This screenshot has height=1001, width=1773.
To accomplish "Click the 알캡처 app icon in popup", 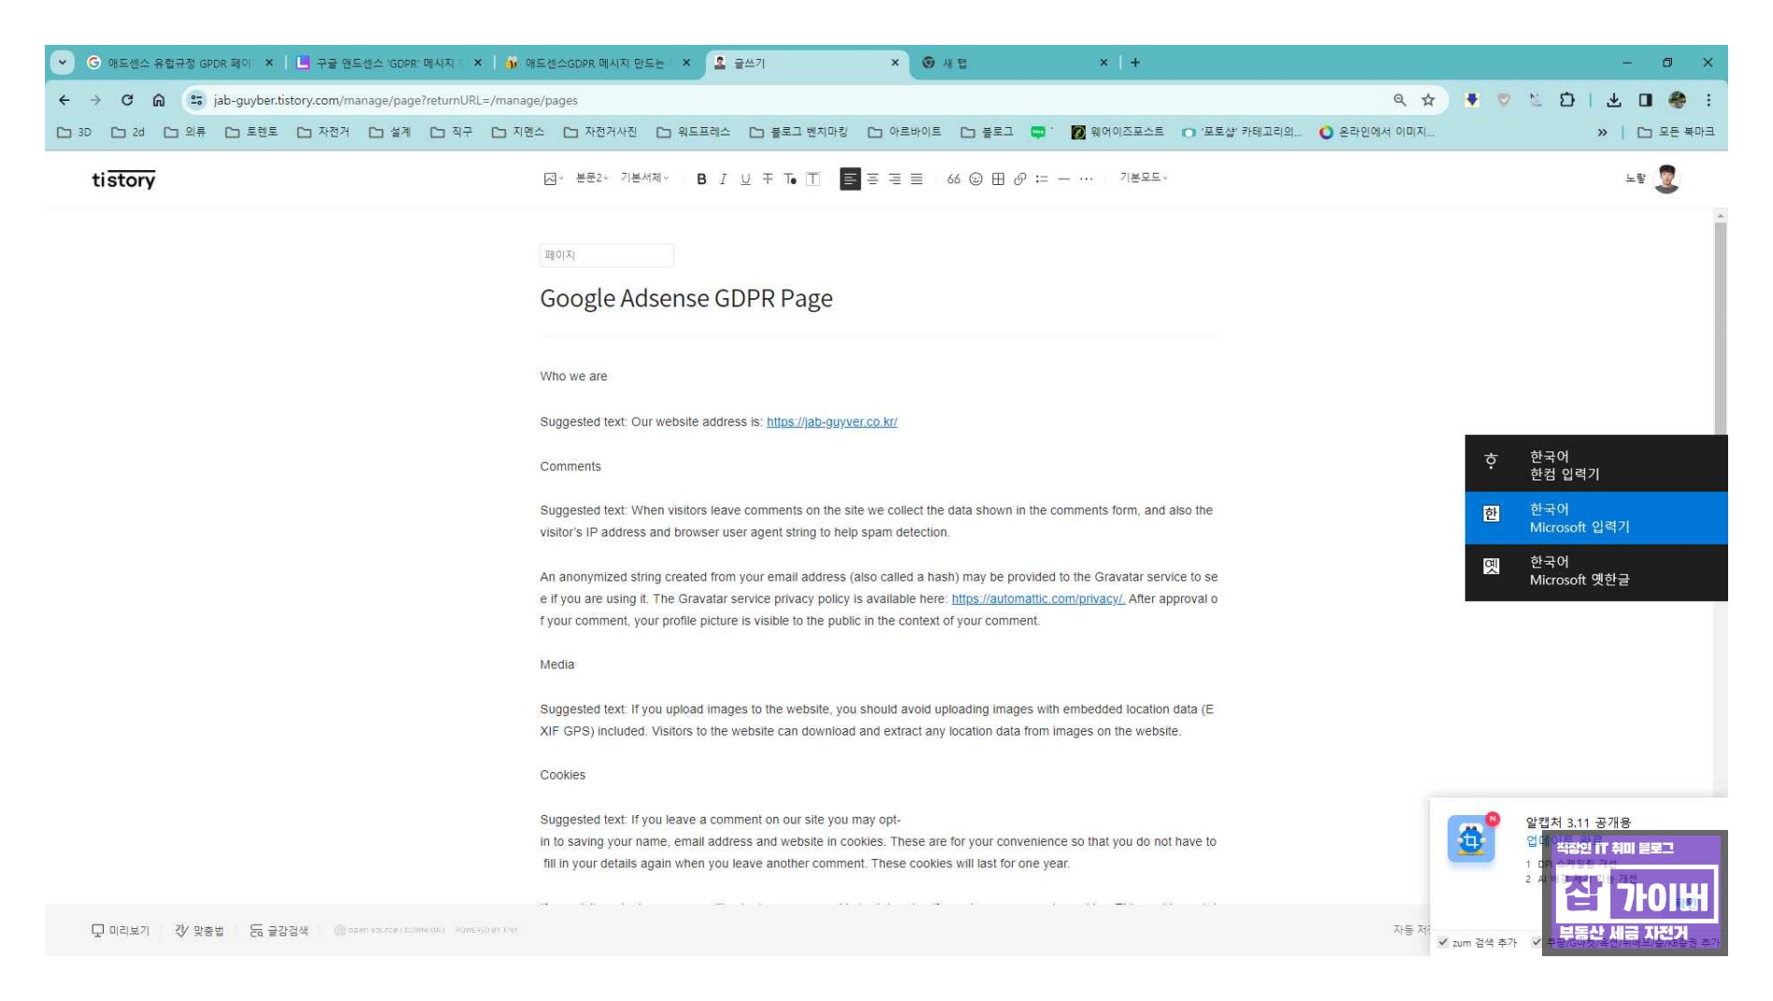I will click(x=1471, y=839).
